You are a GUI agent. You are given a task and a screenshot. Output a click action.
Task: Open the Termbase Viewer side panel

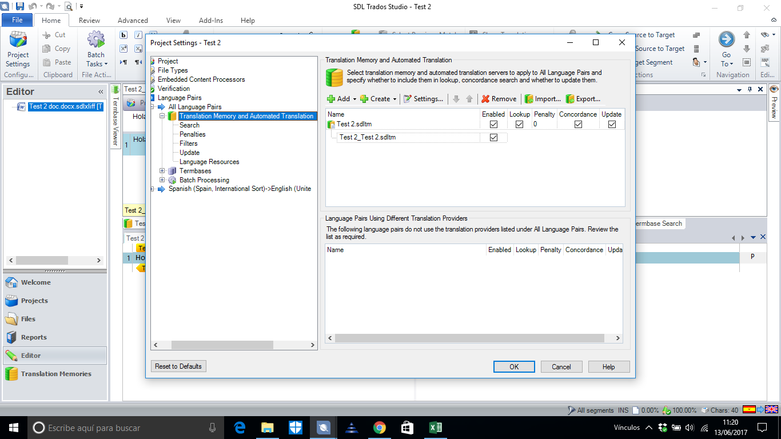(x=115, y=116)
